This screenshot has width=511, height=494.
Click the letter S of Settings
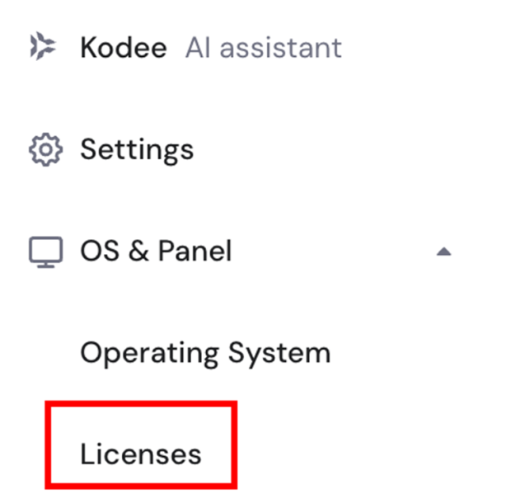pos(89,150)
